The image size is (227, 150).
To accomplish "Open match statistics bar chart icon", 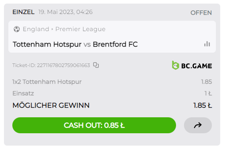I will [x=207, y=44].
